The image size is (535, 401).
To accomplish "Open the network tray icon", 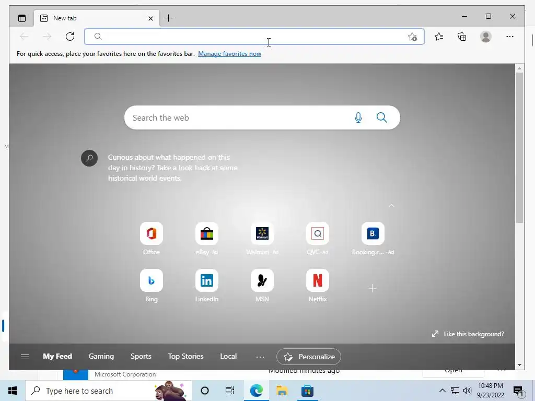I will pos(455,391).
